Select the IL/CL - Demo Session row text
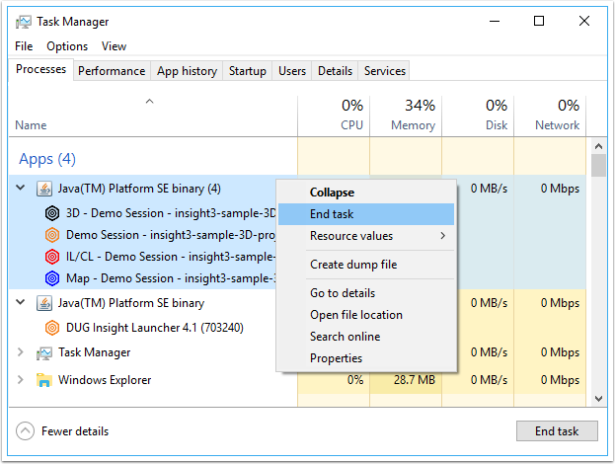The image size is (615, 464). 171,257
